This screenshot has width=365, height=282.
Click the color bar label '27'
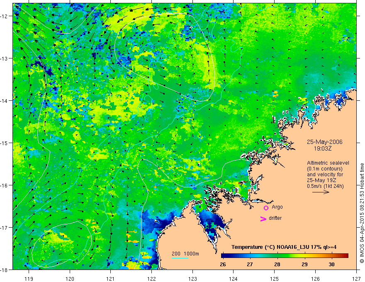pos(250,264)
